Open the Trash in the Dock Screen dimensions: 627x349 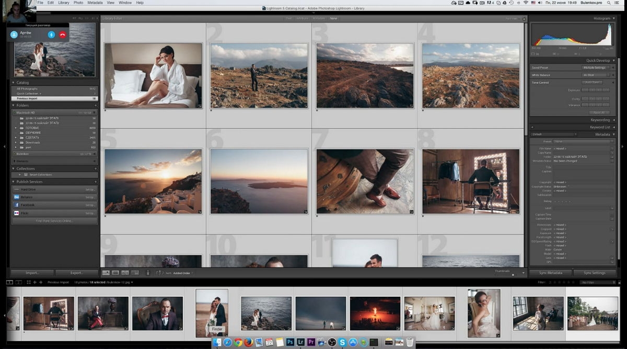(410, 342)
